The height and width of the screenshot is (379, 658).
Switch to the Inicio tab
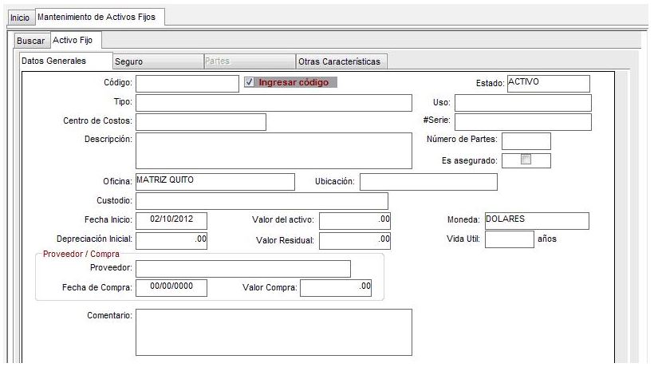(x=18, y=17)
